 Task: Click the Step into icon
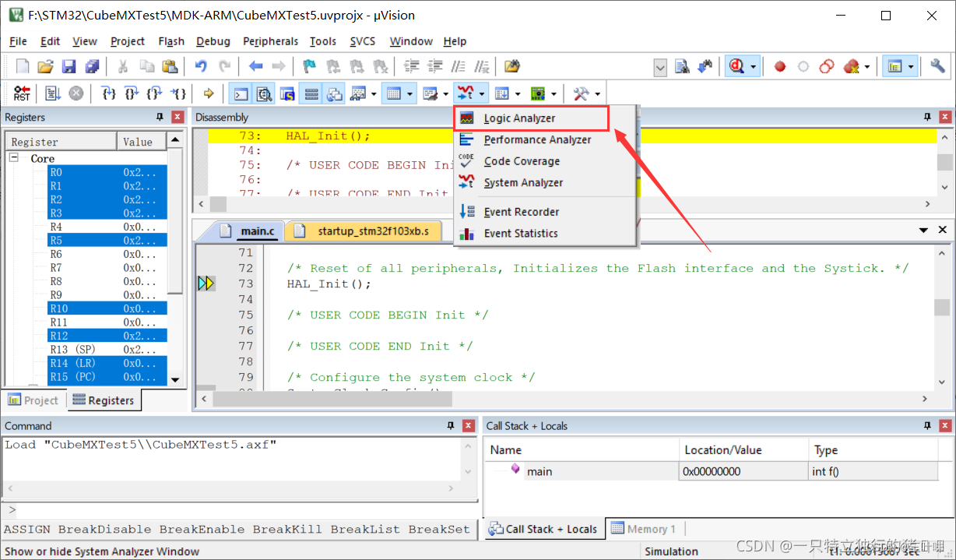pos(109,93)
